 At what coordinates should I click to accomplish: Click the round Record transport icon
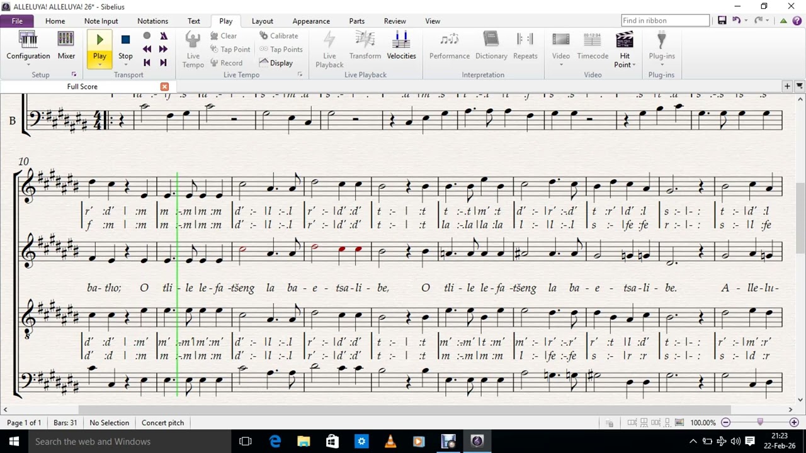[x=147, y=36]
